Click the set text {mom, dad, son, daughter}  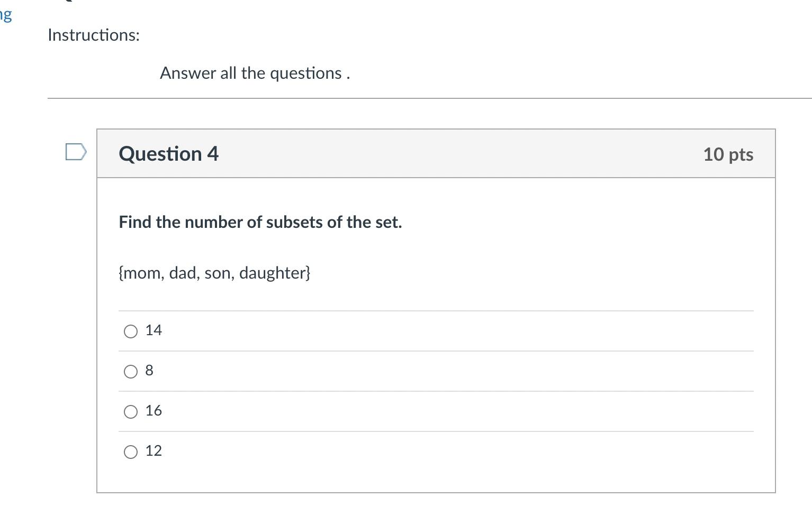(214, 273)
